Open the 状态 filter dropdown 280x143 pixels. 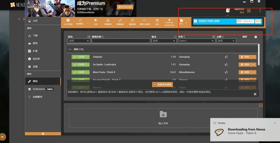coord(79,41)
